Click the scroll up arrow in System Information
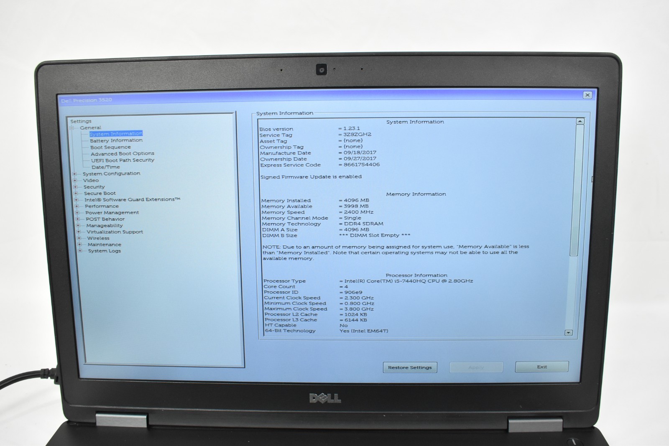Screen dimensions: 669x446 point(580,121)
